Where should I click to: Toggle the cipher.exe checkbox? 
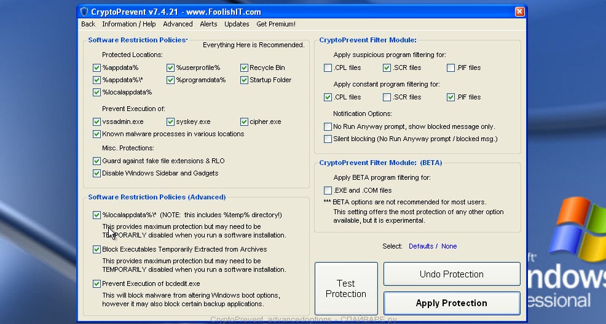click(244, 122)
